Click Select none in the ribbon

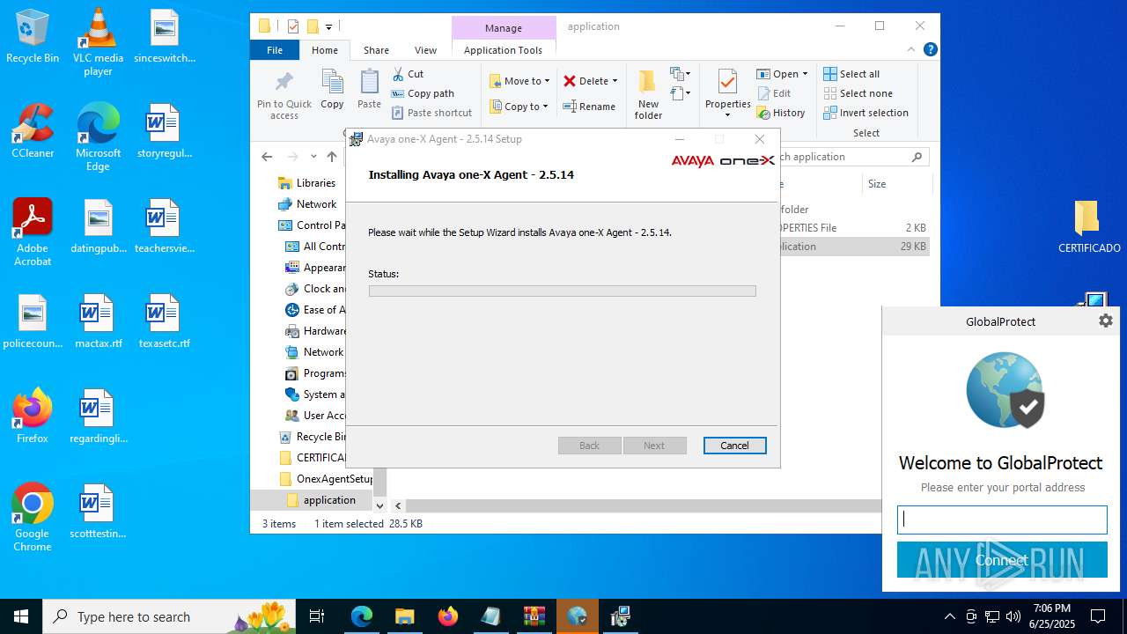(x=858, y=93)
